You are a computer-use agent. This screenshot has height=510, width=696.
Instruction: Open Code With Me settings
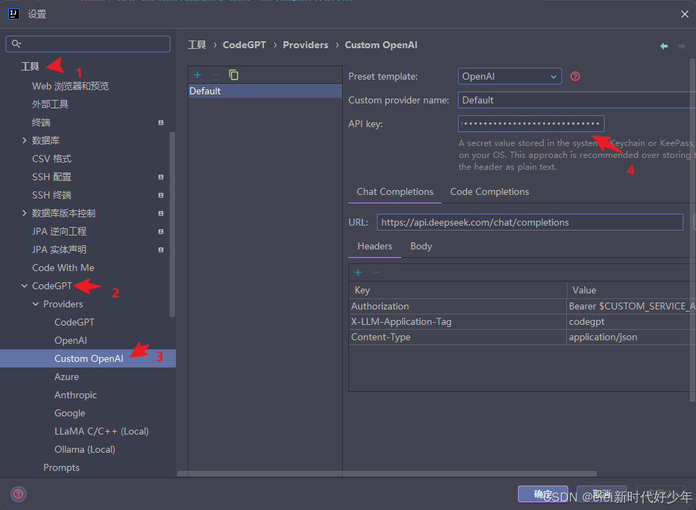pyautogui.click(x=63, y=268)
